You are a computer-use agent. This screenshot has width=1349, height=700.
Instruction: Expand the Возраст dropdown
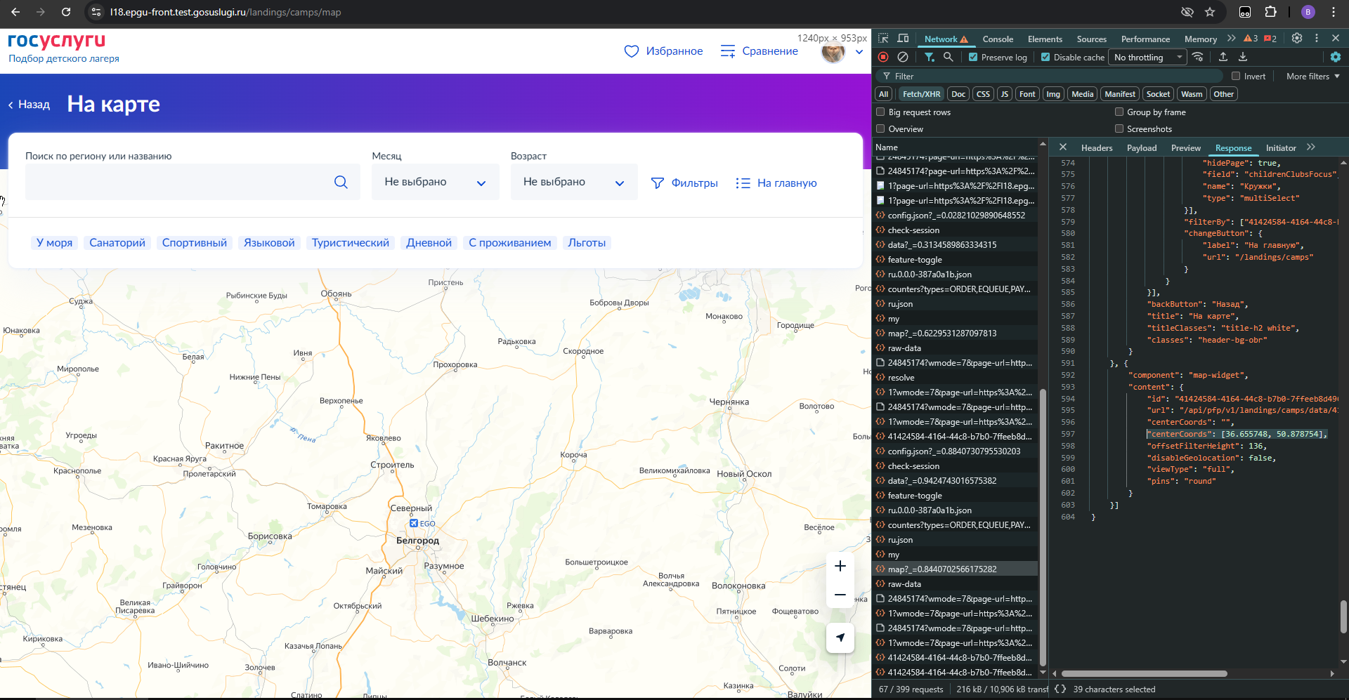(573, 183)
